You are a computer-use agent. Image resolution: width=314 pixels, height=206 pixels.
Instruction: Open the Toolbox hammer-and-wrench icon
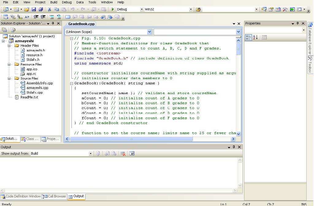pyautogui.click(x=285, y=9)
